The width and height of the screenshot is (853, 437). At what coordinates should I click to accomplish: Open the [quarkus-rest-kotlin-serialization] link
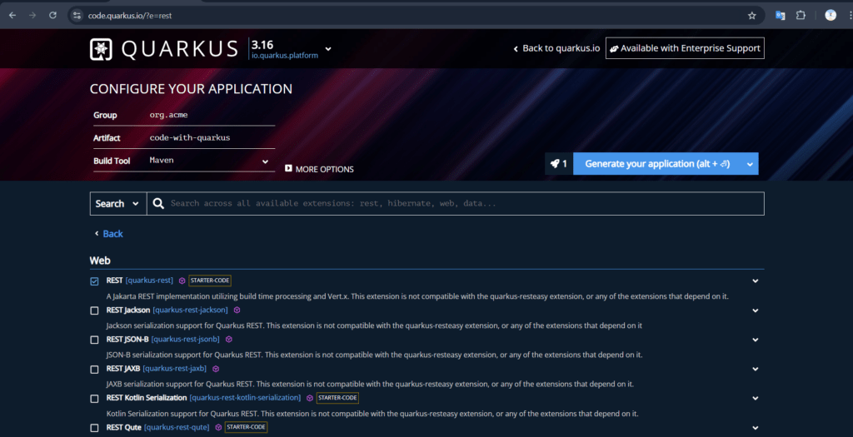tap(245, 398)
